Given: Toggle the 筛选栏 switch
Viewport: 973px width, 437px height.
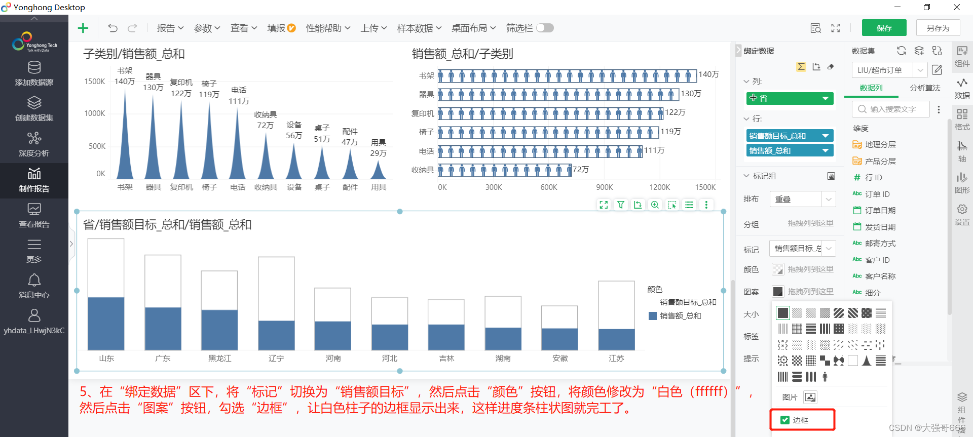Looking at the screenshot, I should [545, 28].
